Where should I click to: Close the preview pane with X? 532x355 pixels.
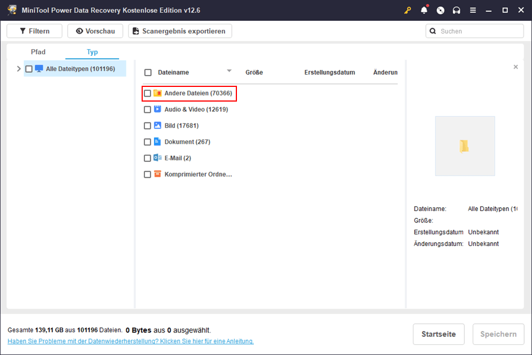(x=516, y=67)
